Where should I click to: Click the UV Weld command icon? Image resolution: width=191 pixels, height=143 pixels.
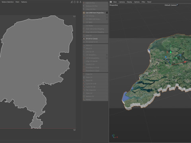(x=84, y=22)
